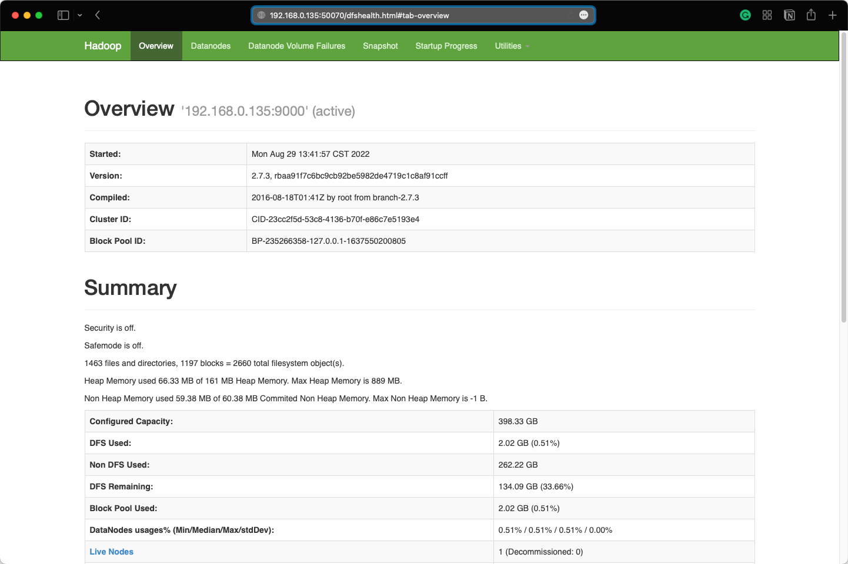848x564 pixels.
Task: Click the 'DFS Used:' label
Action: (111, 443)
